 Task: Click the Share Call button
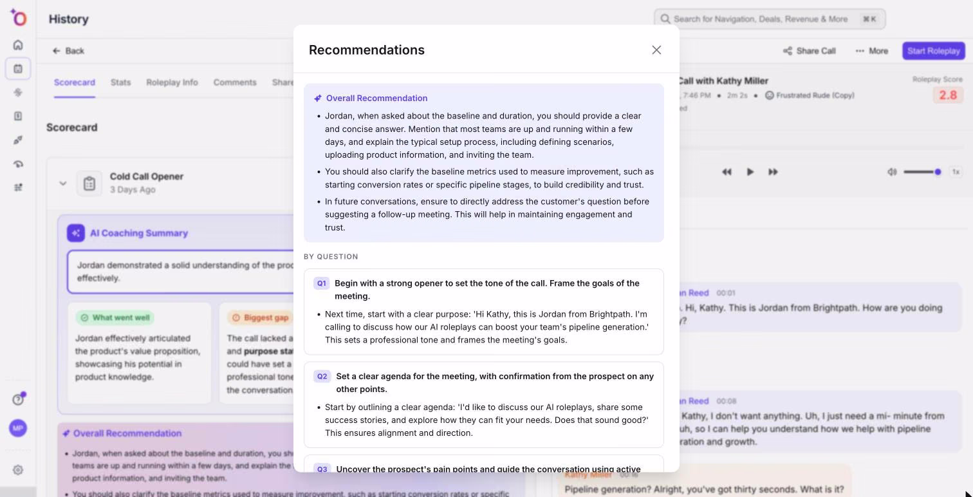(809, 51)
